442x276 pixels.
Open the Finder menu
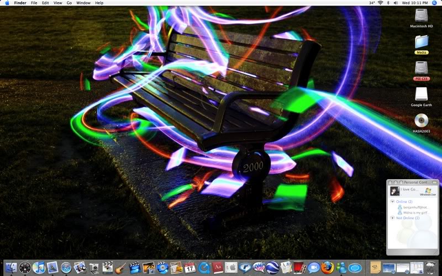[x=20, y=3]
